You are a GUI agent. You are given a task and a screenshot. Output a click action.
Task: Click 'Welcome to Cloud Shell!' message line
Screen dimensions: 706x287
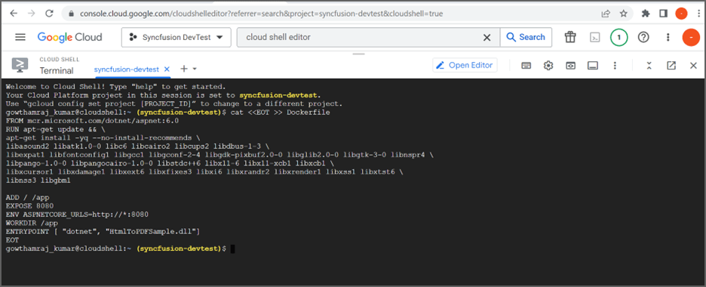click(115, 87)
